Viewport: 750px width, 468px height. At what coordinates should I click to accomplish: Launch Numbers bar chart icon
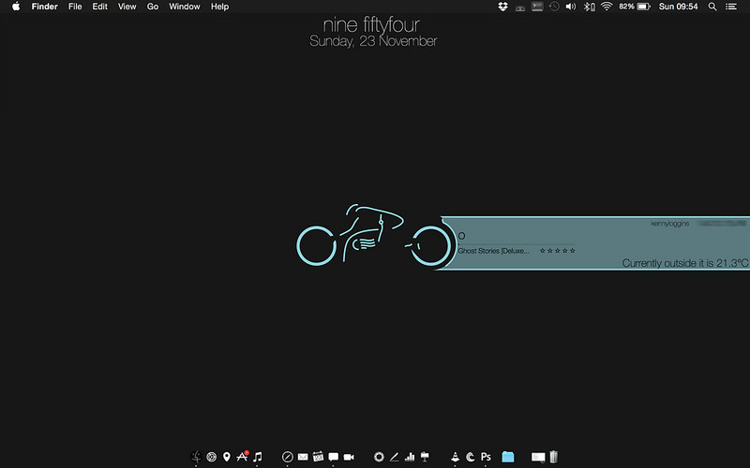click(410, 457)
